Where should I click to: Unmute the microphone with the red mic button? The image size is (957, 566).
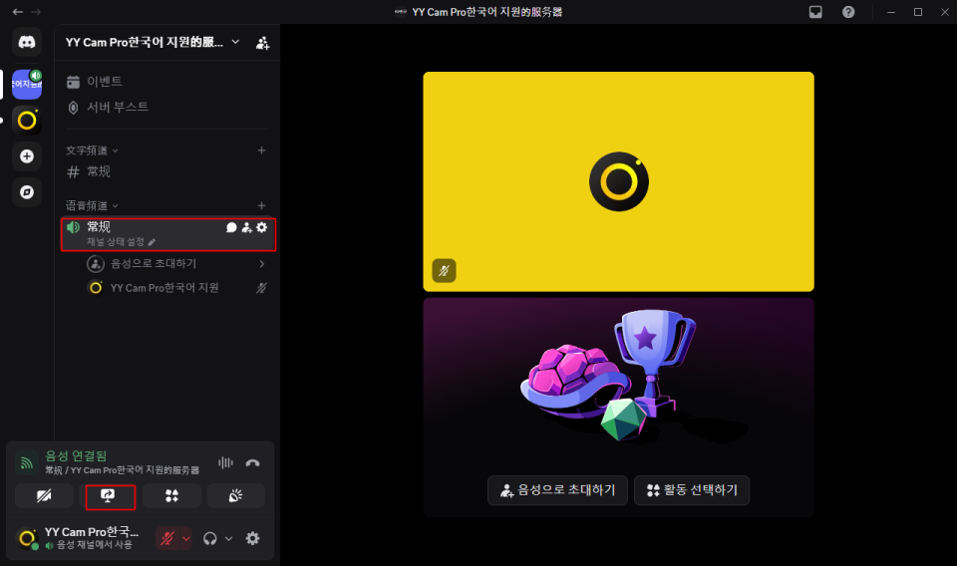(166, 538)
